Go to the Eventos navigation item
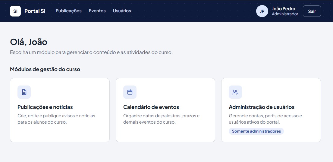This screenshot has width=333, height=162. click(97, 11)
